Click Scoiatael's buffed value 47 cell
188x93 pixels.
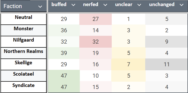[x=64, y=76]
